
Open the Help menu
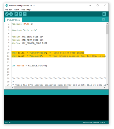28,9
